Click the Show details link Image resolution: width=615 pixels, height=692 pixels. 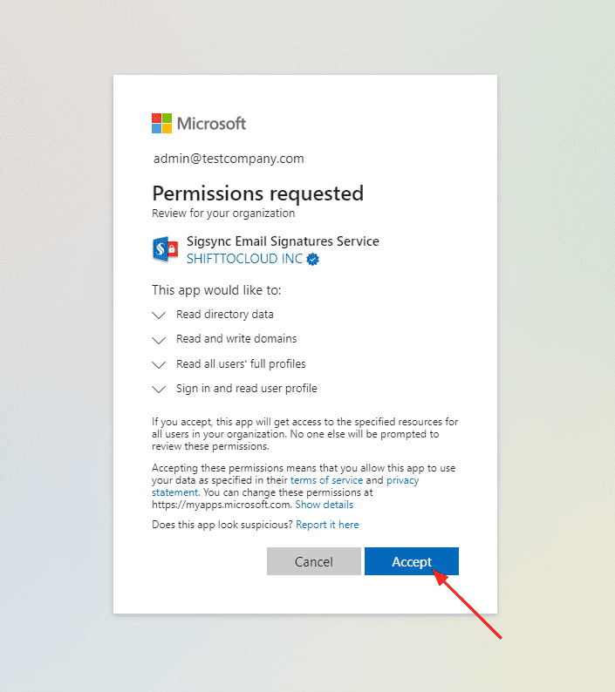(x=324, y=505)
